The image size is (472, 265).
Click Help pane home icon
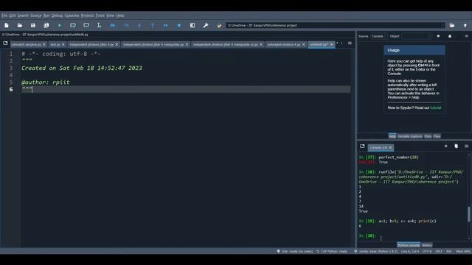tap(438, 36)
